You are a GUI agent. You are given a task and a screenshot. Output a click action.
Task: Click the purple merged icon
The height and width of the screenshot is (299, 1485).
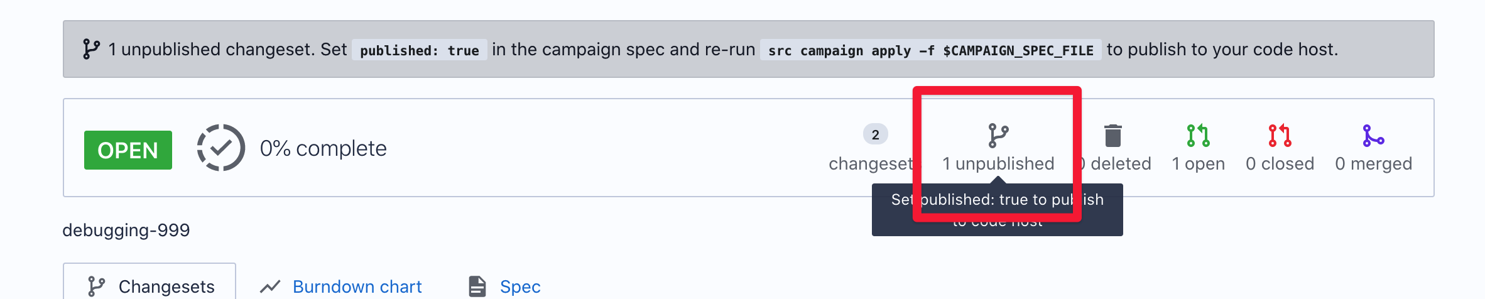coord(1373,136)
